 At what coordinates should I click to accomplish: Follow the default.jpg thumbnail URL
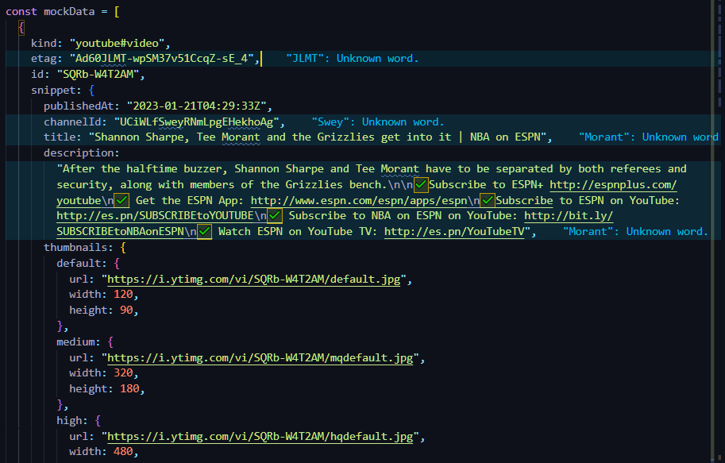pyautogui.click(x=253, y=280)
